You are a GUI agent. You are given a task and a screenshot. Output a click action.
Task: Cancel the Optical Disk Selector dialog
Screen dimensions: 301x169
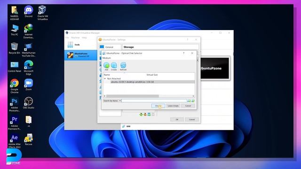point(188,106)
